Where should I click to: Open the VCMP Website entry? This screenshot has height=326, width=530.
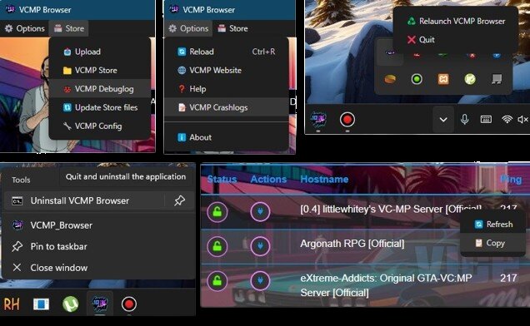tap(226, 70)
